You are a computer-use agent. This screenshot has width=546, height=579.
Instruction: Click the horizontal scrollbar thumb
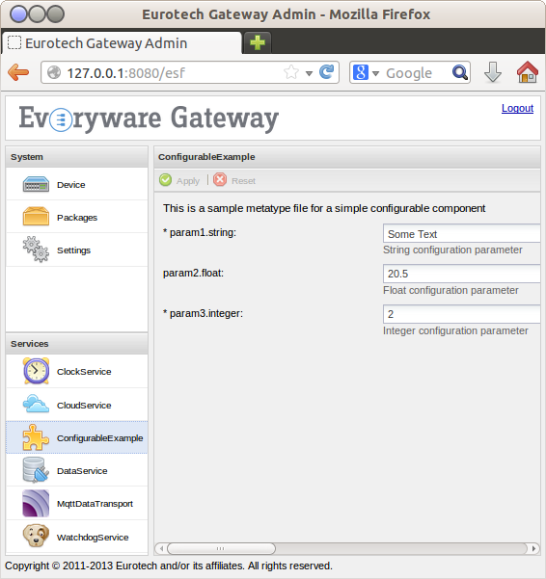(221, 548)
